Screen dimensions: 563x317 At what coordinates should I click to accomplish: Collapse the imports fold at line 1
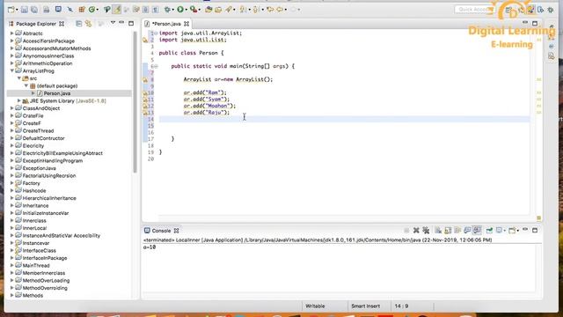[156, 33]
